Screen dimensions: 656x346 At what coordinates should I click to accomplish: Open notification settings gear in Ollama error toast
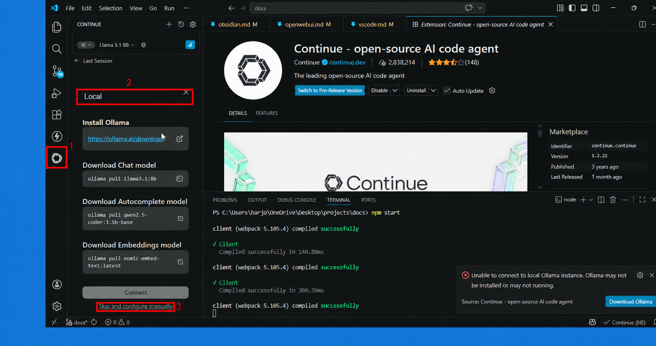(x=640, y=275)
